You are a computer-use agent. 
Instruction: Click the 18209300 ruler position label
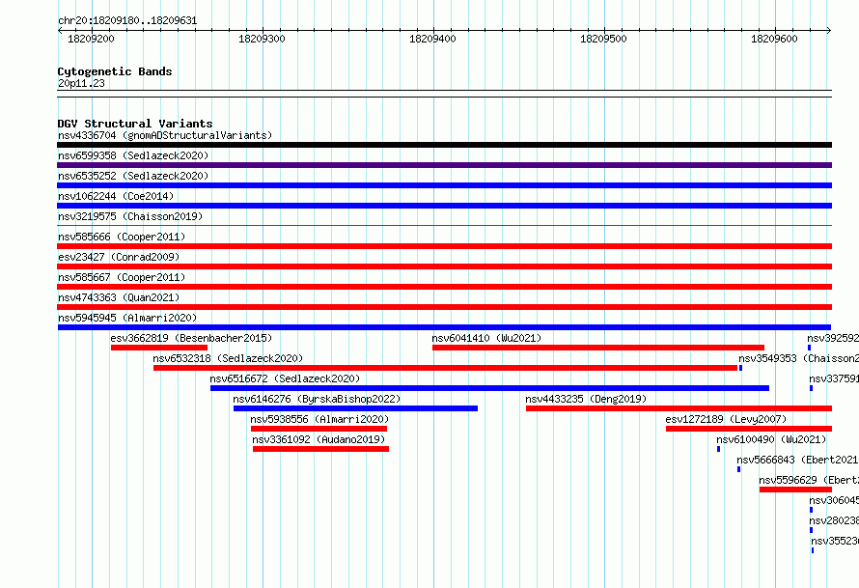pyautogui.click(x=262, y=39)
